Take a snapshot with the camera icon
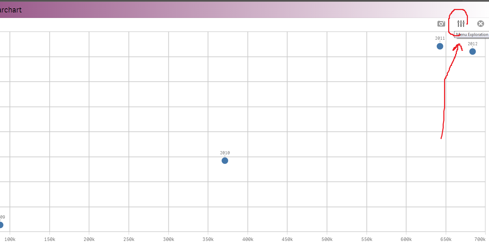 441,23
